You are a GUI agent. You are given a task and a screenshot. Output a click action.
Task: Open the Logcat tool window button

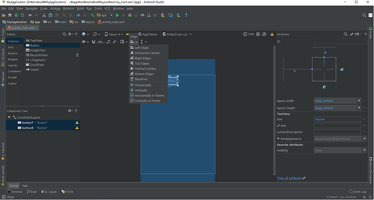(49, 192)
